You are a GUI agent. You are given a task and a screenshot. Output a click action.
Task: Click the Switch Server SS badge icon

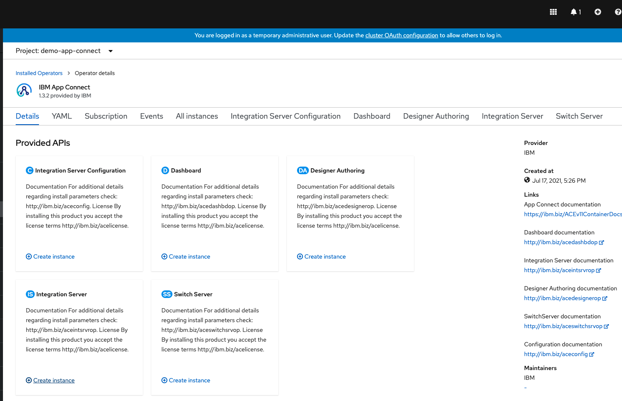(167, 294)
